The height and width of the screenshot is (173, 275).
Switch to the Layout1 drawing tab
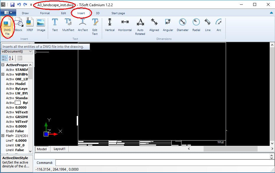(59, 149)
